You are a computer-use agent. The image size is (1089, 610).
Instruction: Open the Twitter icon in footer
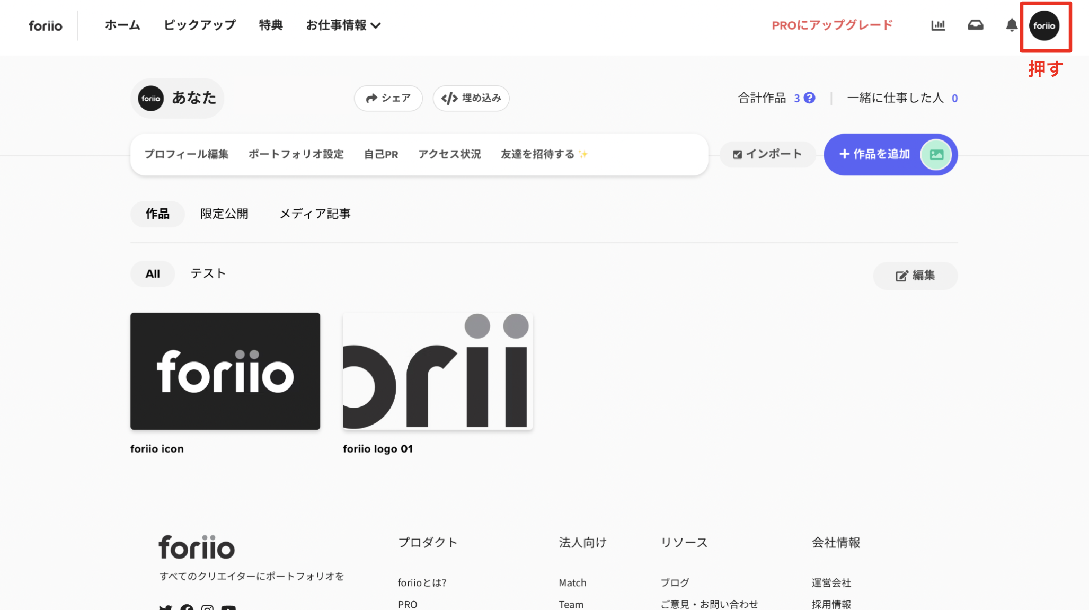click(165, 607)
